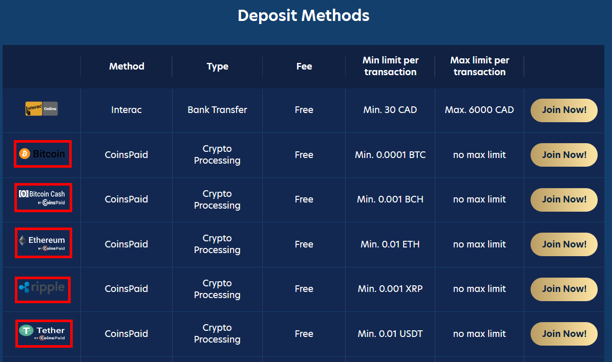Hit Join Now for Bitcoin Cash
The height and width of the screenshot is (362, 612).
[564, 199]
